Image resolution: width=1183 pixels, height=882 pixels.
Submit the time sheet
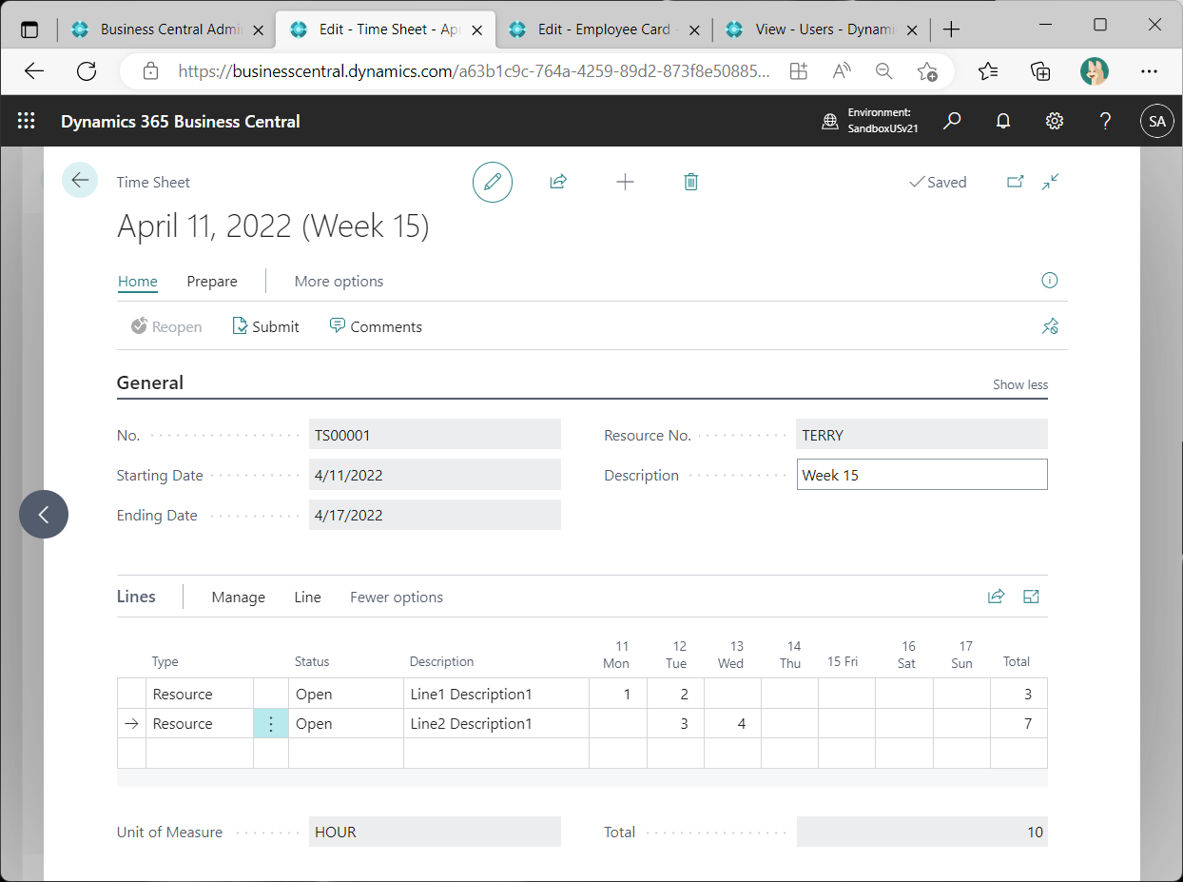coord(266,326)
